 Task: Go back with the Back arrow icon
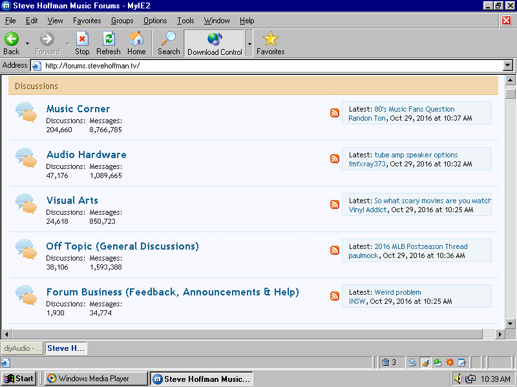[x=11, y=39]
